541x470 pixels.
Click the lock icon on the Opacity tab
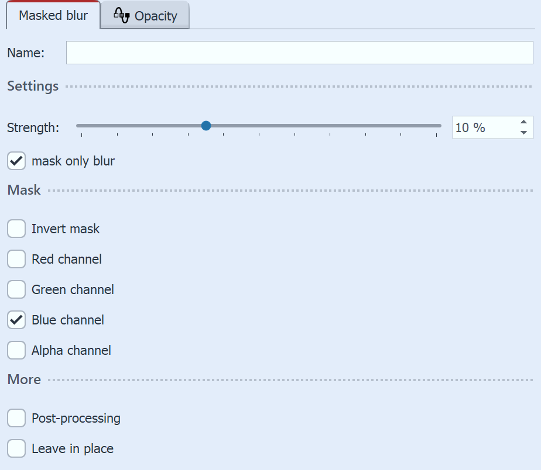tap(122, 15)
